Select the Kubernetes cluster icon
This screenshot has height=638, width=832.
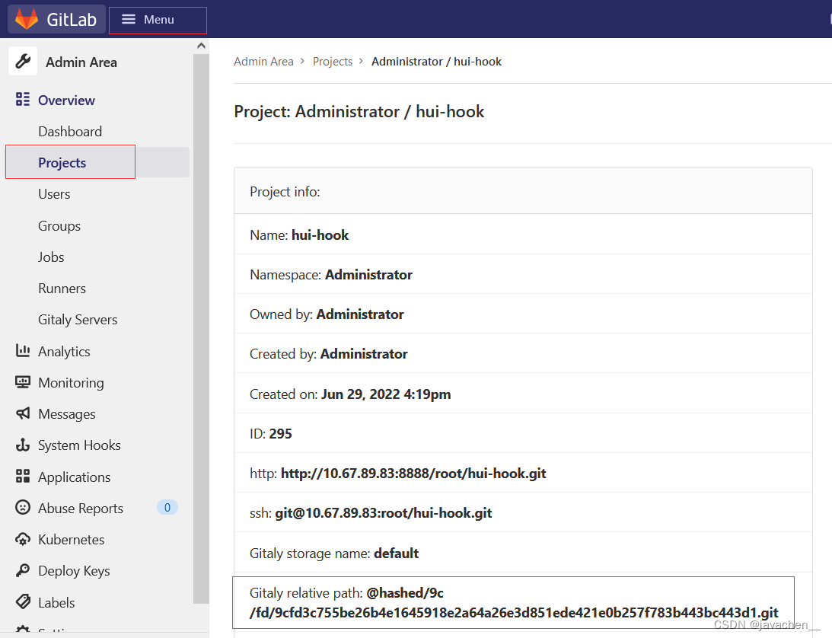point(21,539)
